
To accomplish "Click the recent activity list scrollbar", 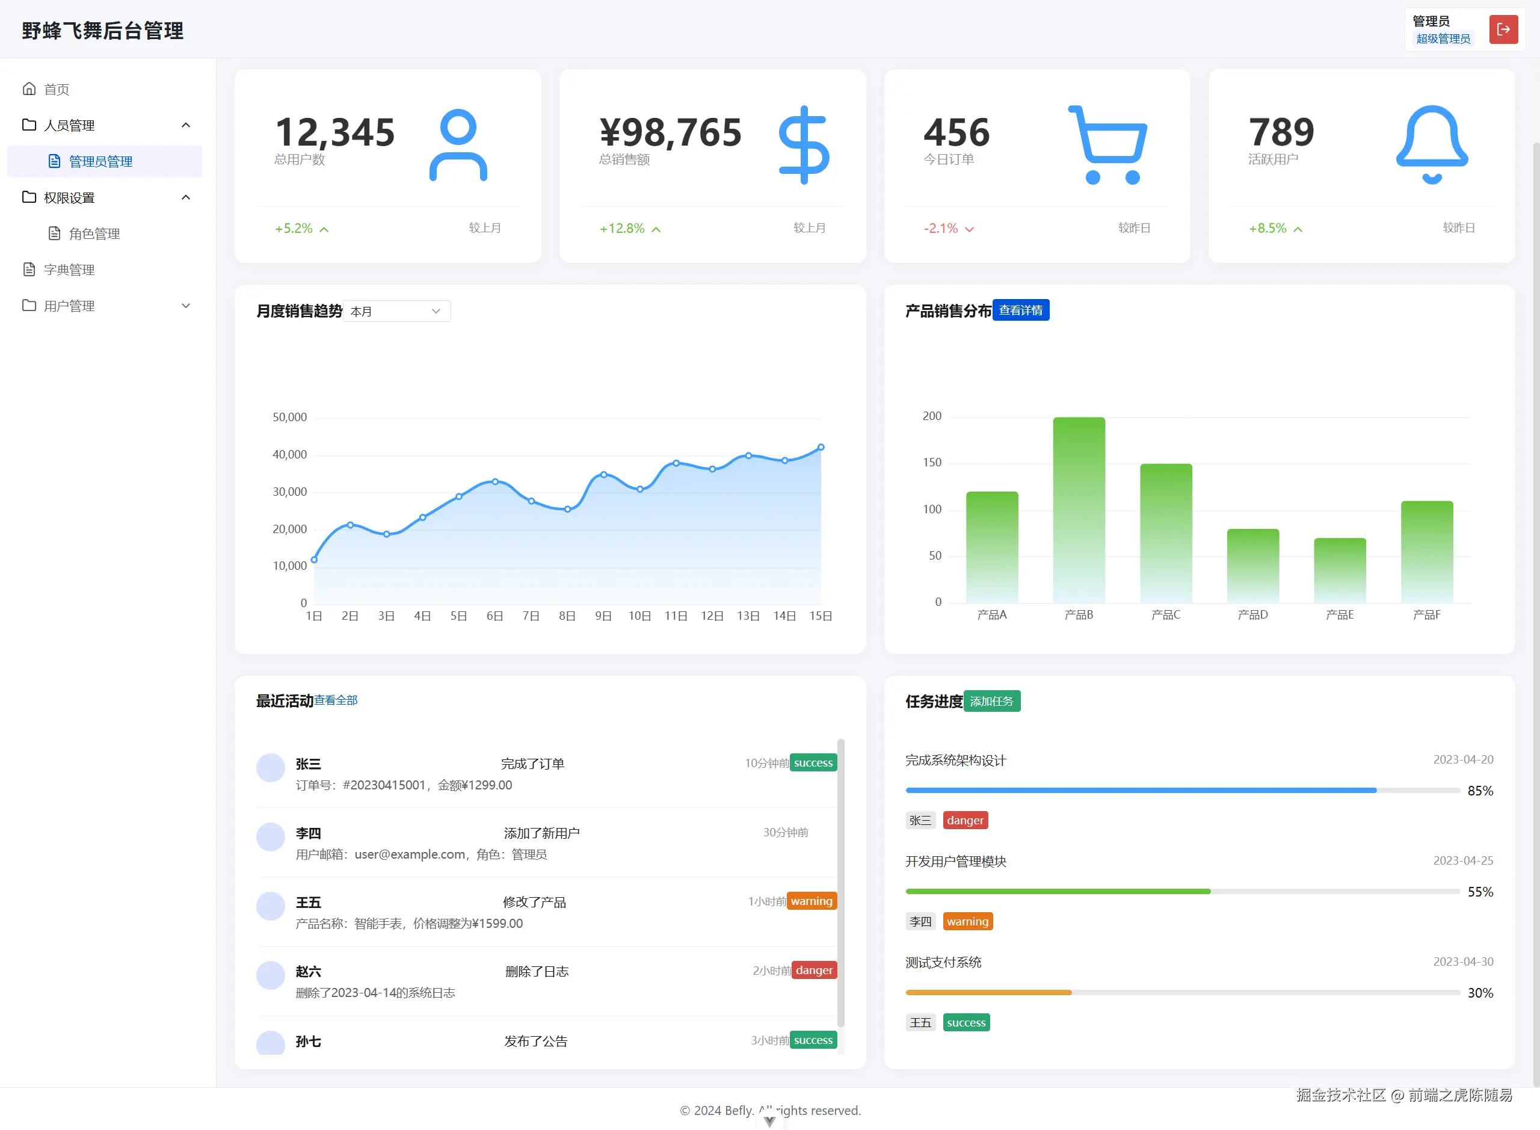I will pos(840,882).
